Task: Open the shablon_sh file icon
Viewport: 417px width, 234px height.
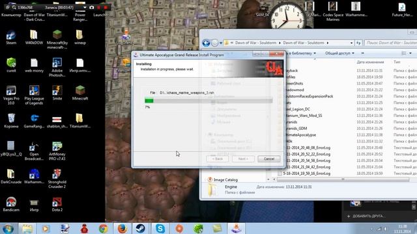Action: (57, 121)
